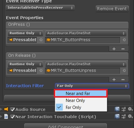Image resolution: width=134 pixels, height=128 pixels.
Task: Click the MRTK_ButtonUnpress audio clip field
Action: click(x=82, y=71)
